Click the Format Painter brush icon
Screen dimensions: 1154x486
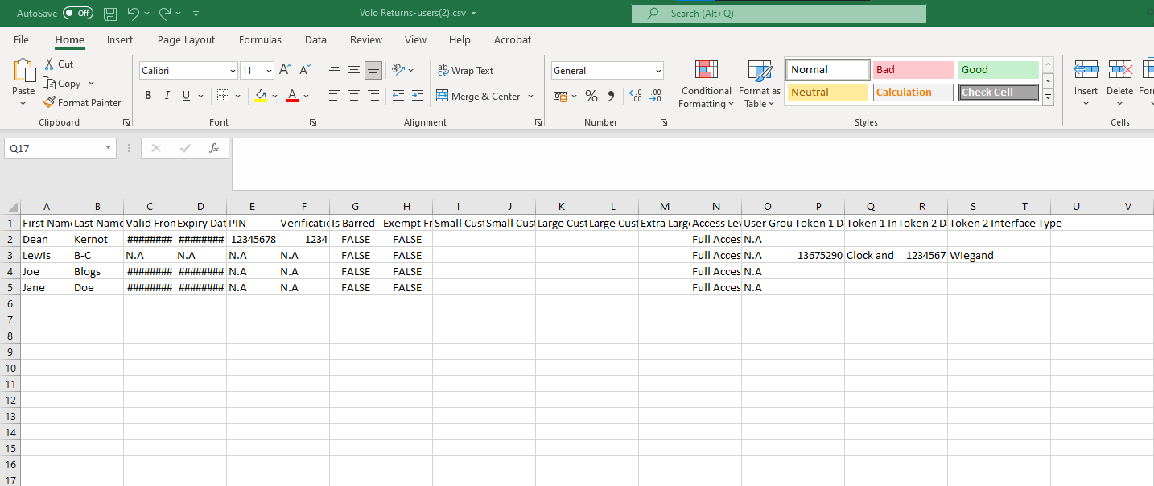point(49,102)
